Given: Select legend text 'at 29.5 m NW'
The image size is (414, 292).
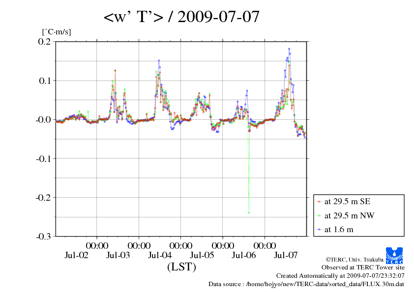Looking at the screenshot, I should (x=349, y=215).
